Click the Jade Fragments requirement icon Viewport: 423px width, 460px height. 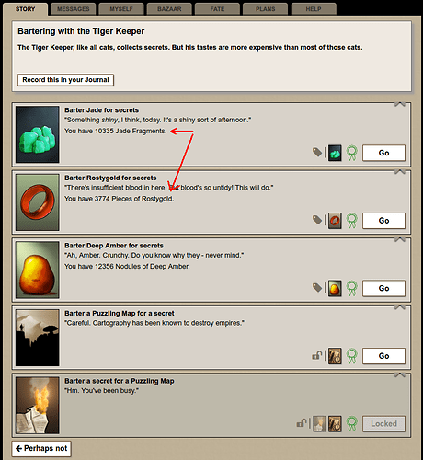click(335, 153)
